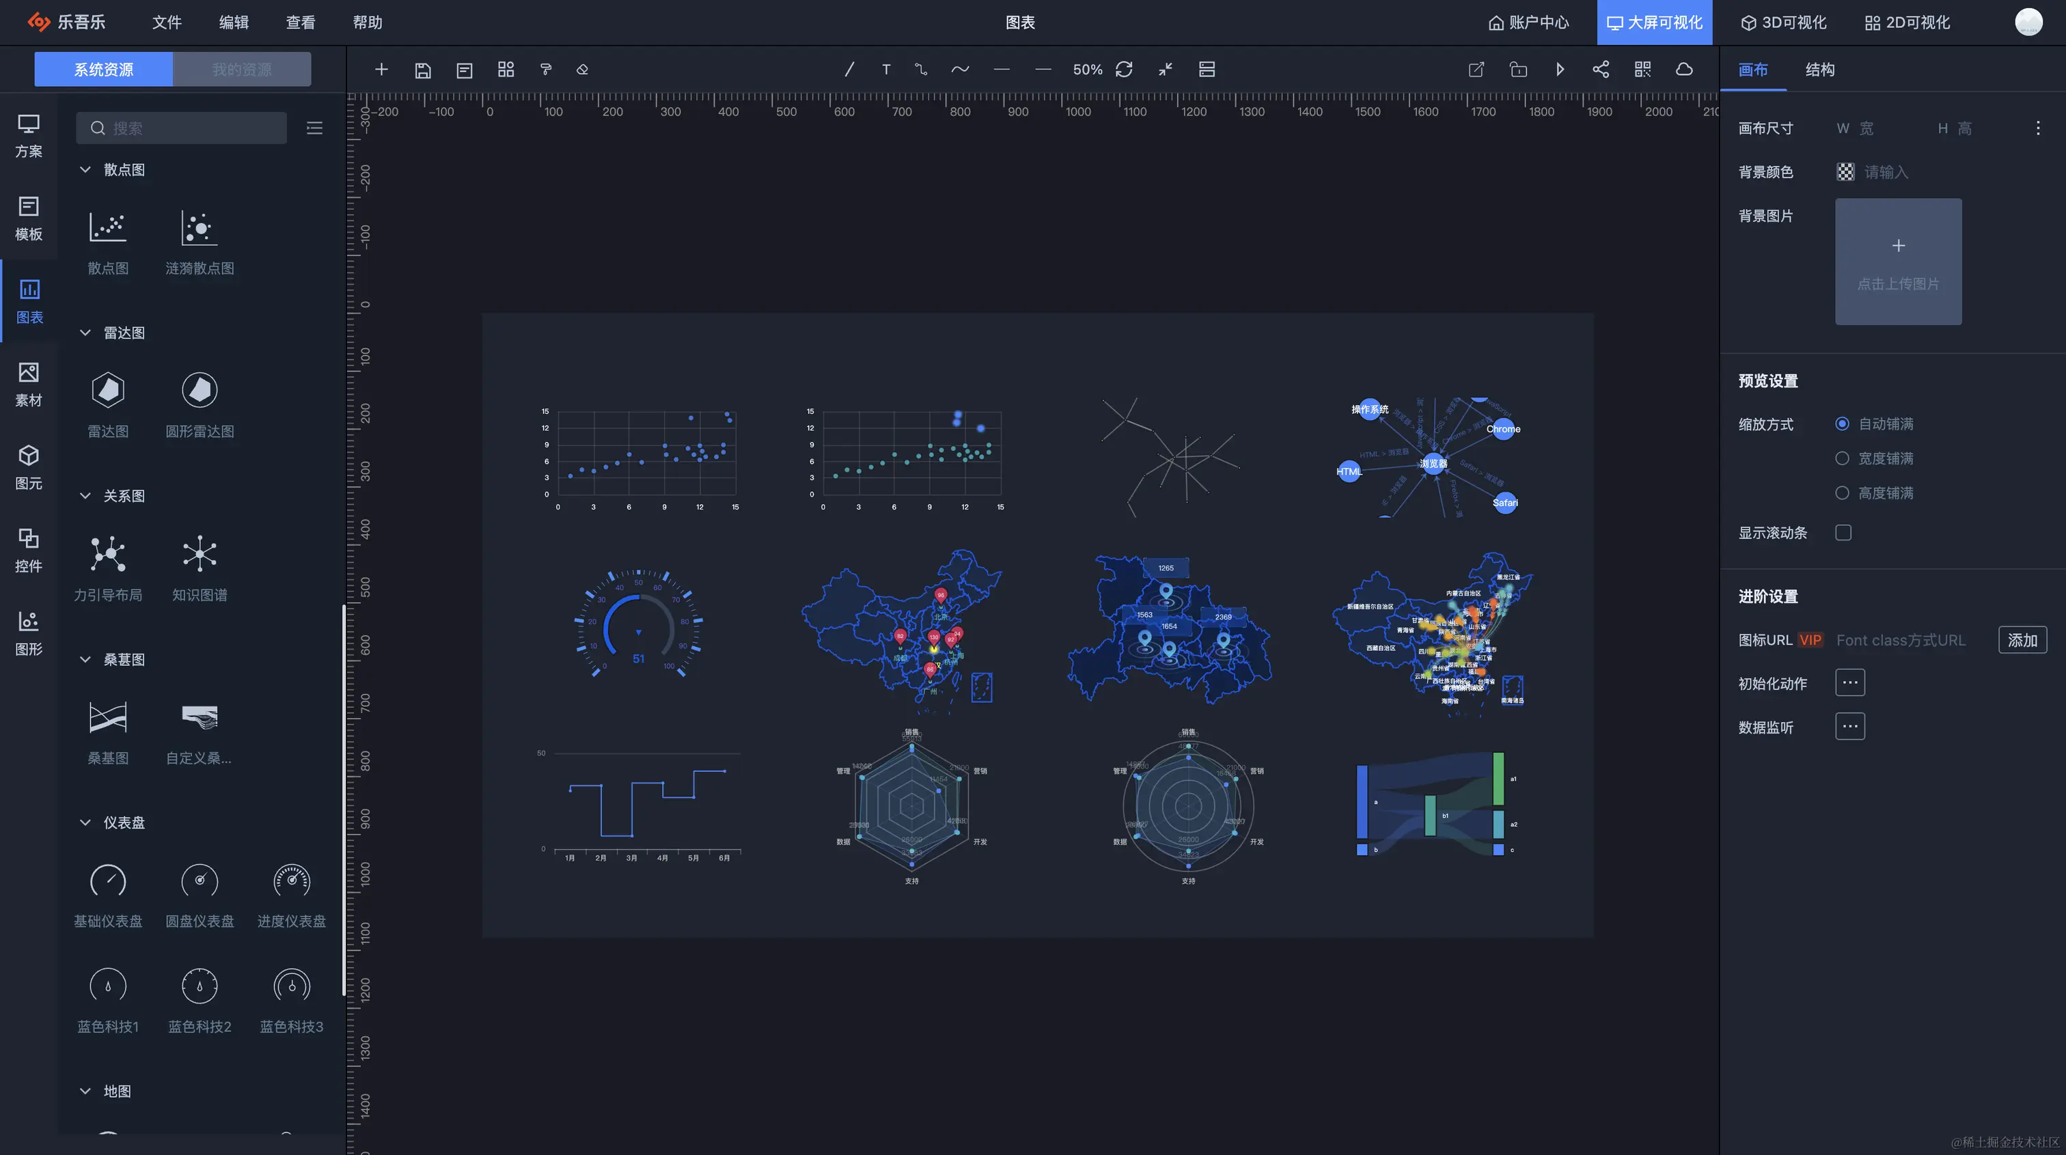Collapse the 散点图 category
This screenshot has width=2066, height=1155.
click(x=86, y=169)
